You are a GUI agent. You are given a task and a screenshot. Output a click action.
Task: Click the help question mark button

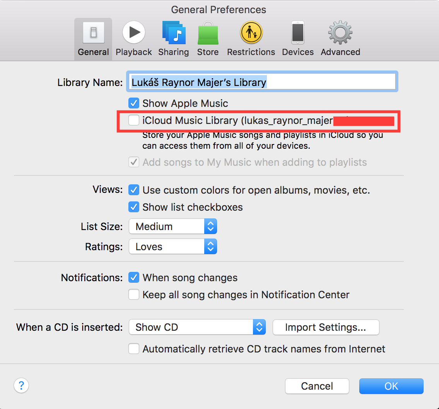point(21,385)
